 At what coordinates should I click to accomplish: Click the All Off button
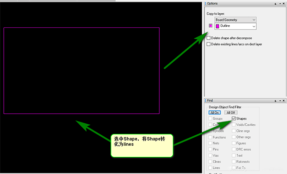click(231, 112)
